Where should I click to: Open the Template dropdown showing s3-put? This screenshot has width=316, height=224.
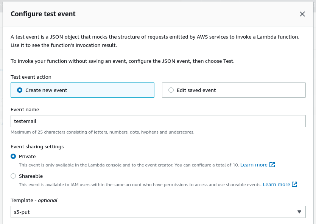(158, 212)
